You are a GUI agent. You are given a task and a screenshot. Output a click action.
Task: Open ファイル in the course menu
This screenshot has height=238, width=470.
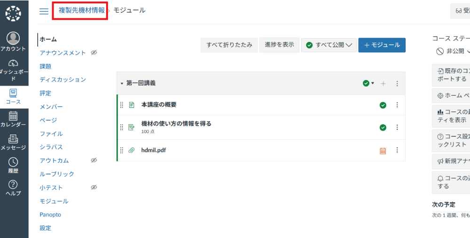[51, 134]
